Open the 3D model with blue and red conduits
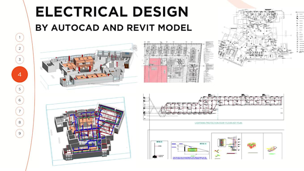This screenshot has width=304, height=171. tap(88, 131)
